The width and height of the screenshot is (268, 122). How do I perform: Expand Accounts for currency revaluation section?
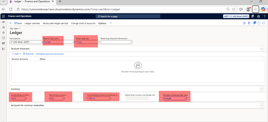pos(262,105)
